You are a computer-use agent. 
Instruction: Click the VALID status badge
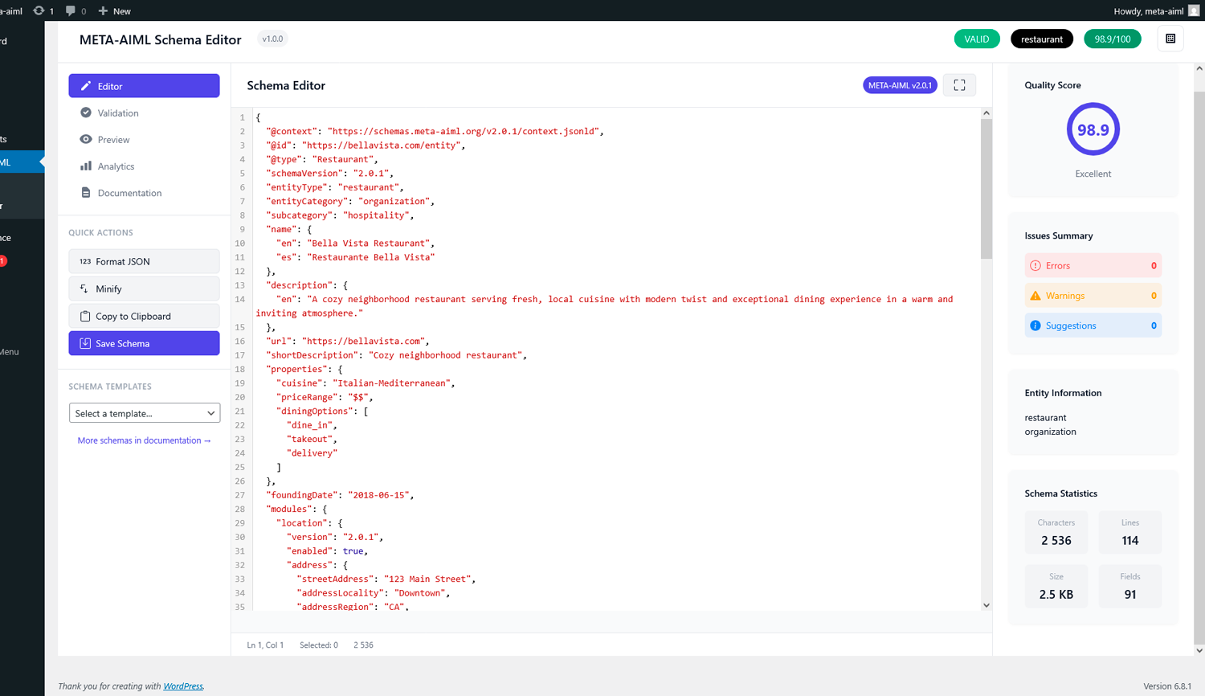(977, 39)
